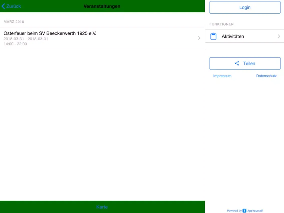Go back with the Zurück button
Image resolution: width=284 pixels, height=213 pixels.
tap(11, 6)
